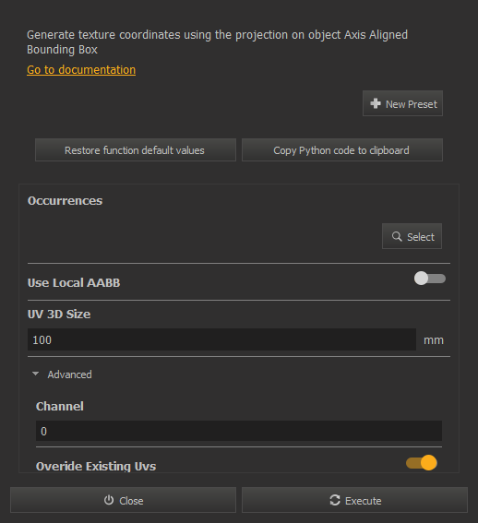Screen dimensions: 478x523
Task: Click the mm unit label
Action: coord(434,339)
